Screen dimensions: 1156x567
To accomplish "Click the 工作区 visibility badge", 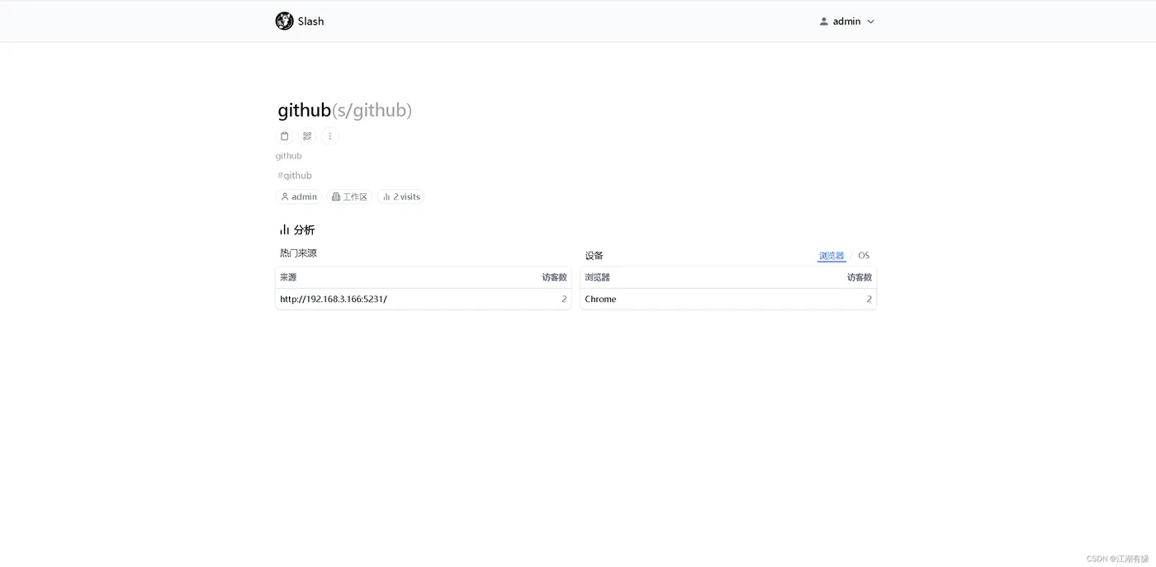I will click(350, 196).
